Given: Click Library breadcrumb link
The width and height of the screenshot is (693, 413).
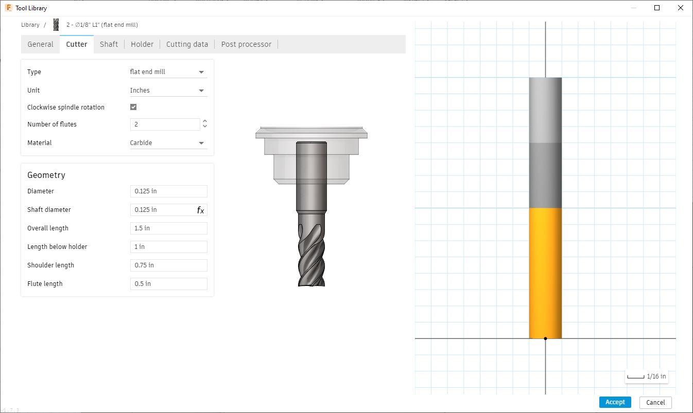Looking at the screenshot, I should coord(30,25).
